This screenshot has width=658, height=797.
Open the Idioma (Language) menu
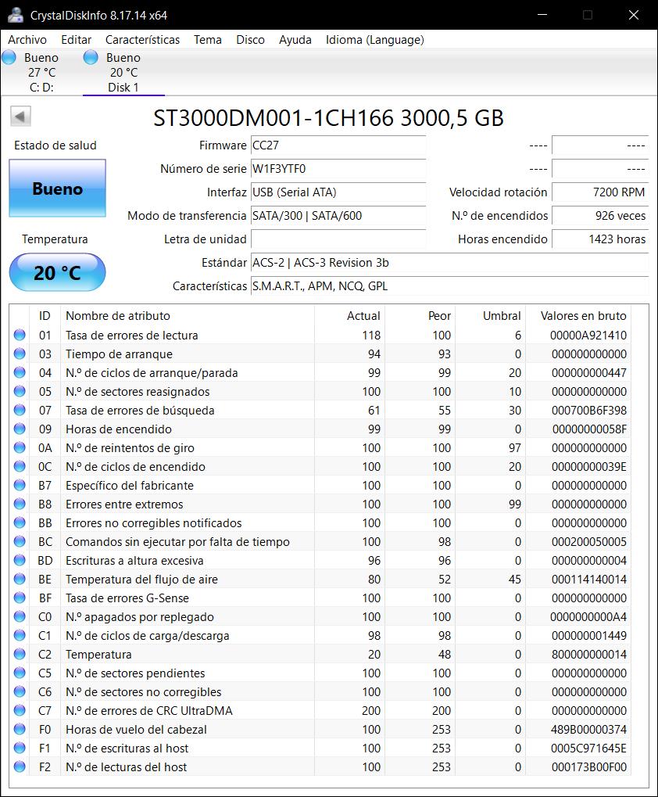(374, 40)
